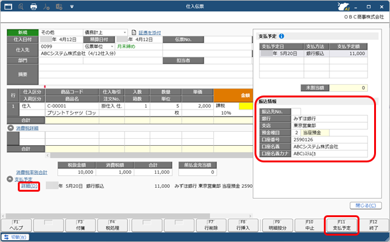The height and width of the screenshot is (242, 390).
Task: Click the 支店 field 東京営業部
Action: point(330,125)
